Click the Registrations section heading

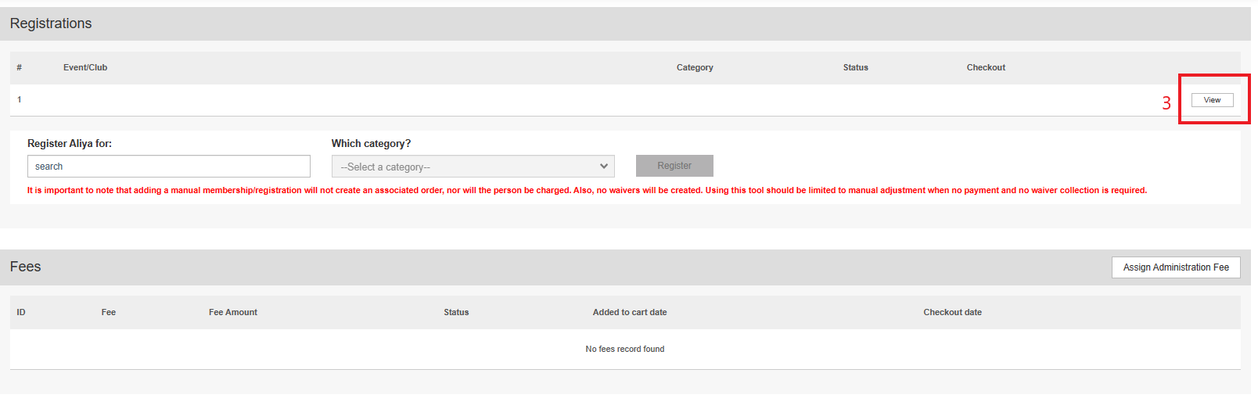tap(51, 24)
